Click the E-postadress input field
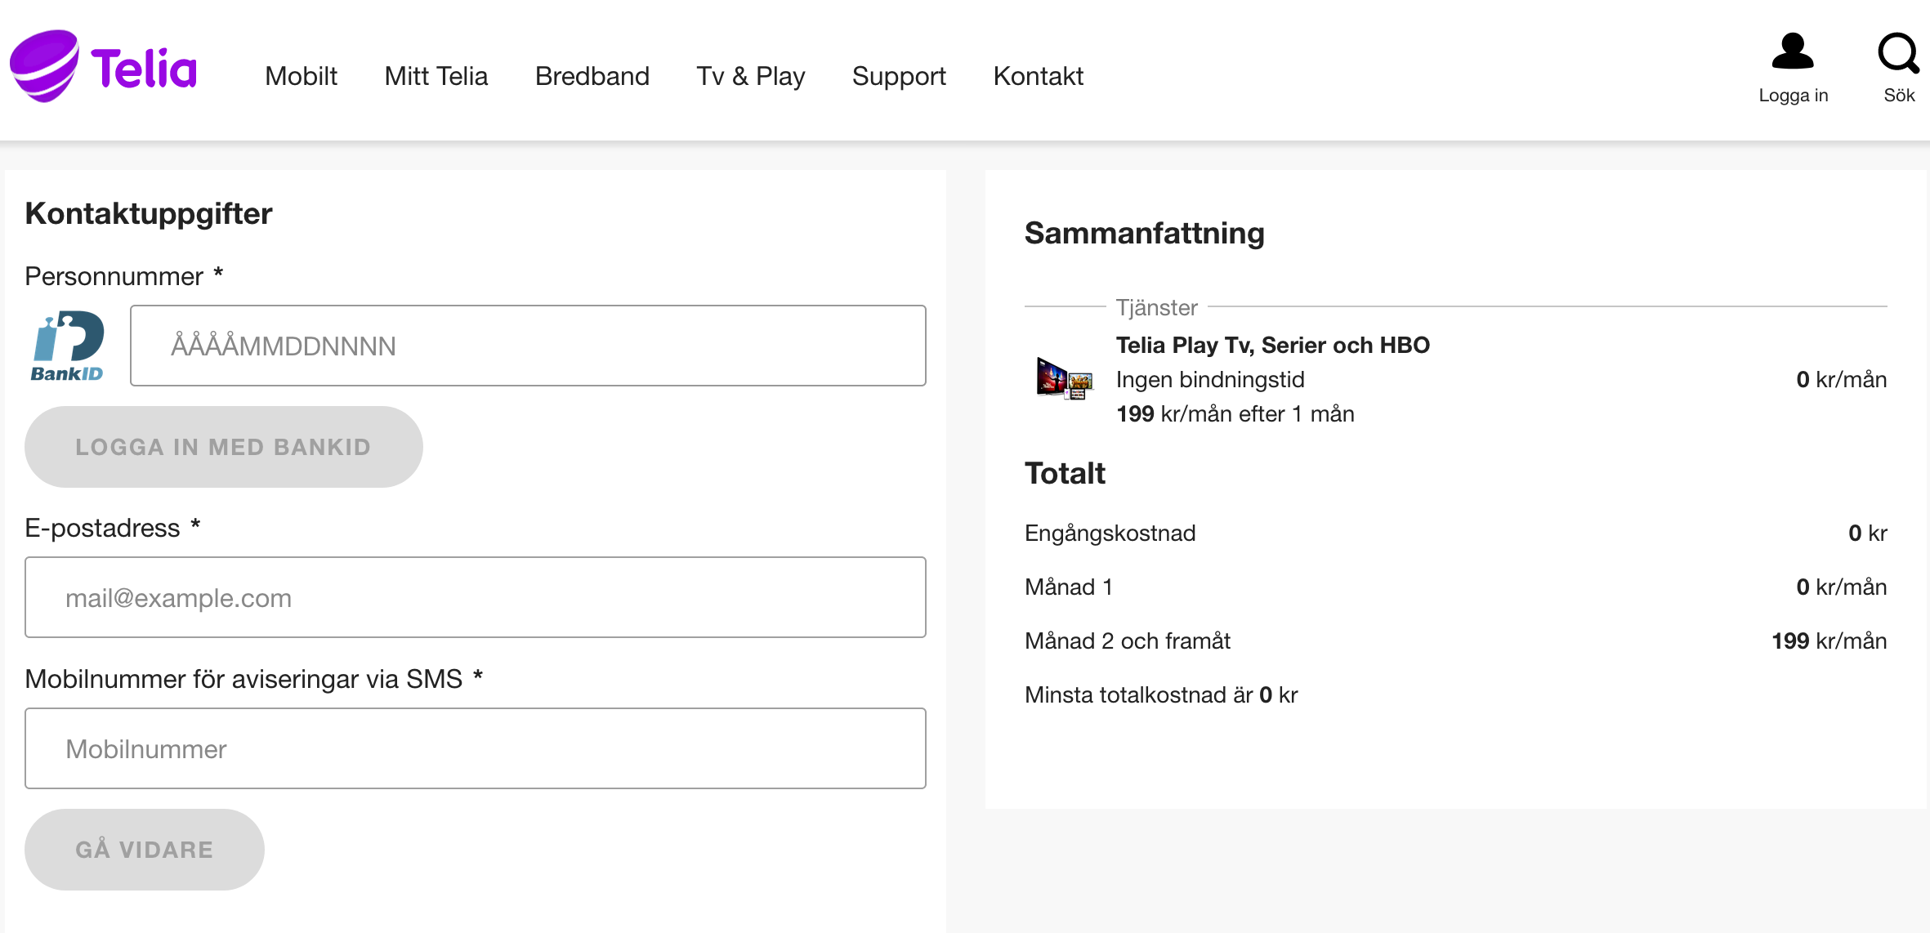This screenshot has width=1930, height=933. click(475, 597)
